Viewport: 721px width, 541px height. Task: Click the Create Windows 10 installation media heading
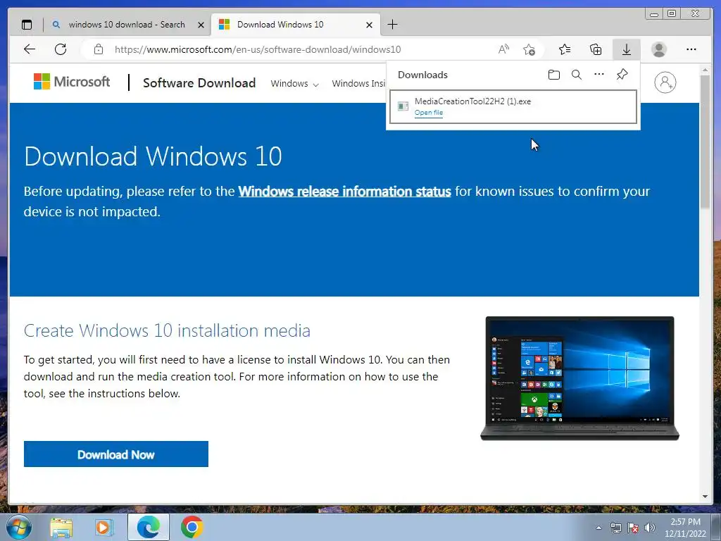click(x=167, y=331)
